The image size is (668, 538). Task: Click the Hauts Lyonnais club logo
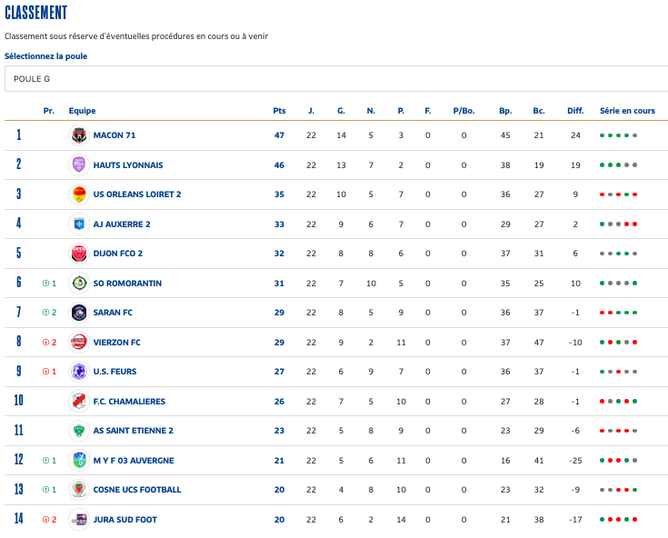(x=79, y=165)
